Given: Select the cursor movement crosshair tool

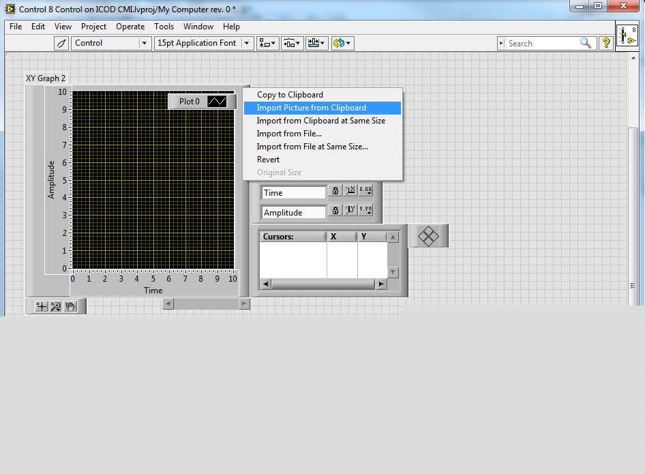Looking at the screenshot, I should point(41,306).
